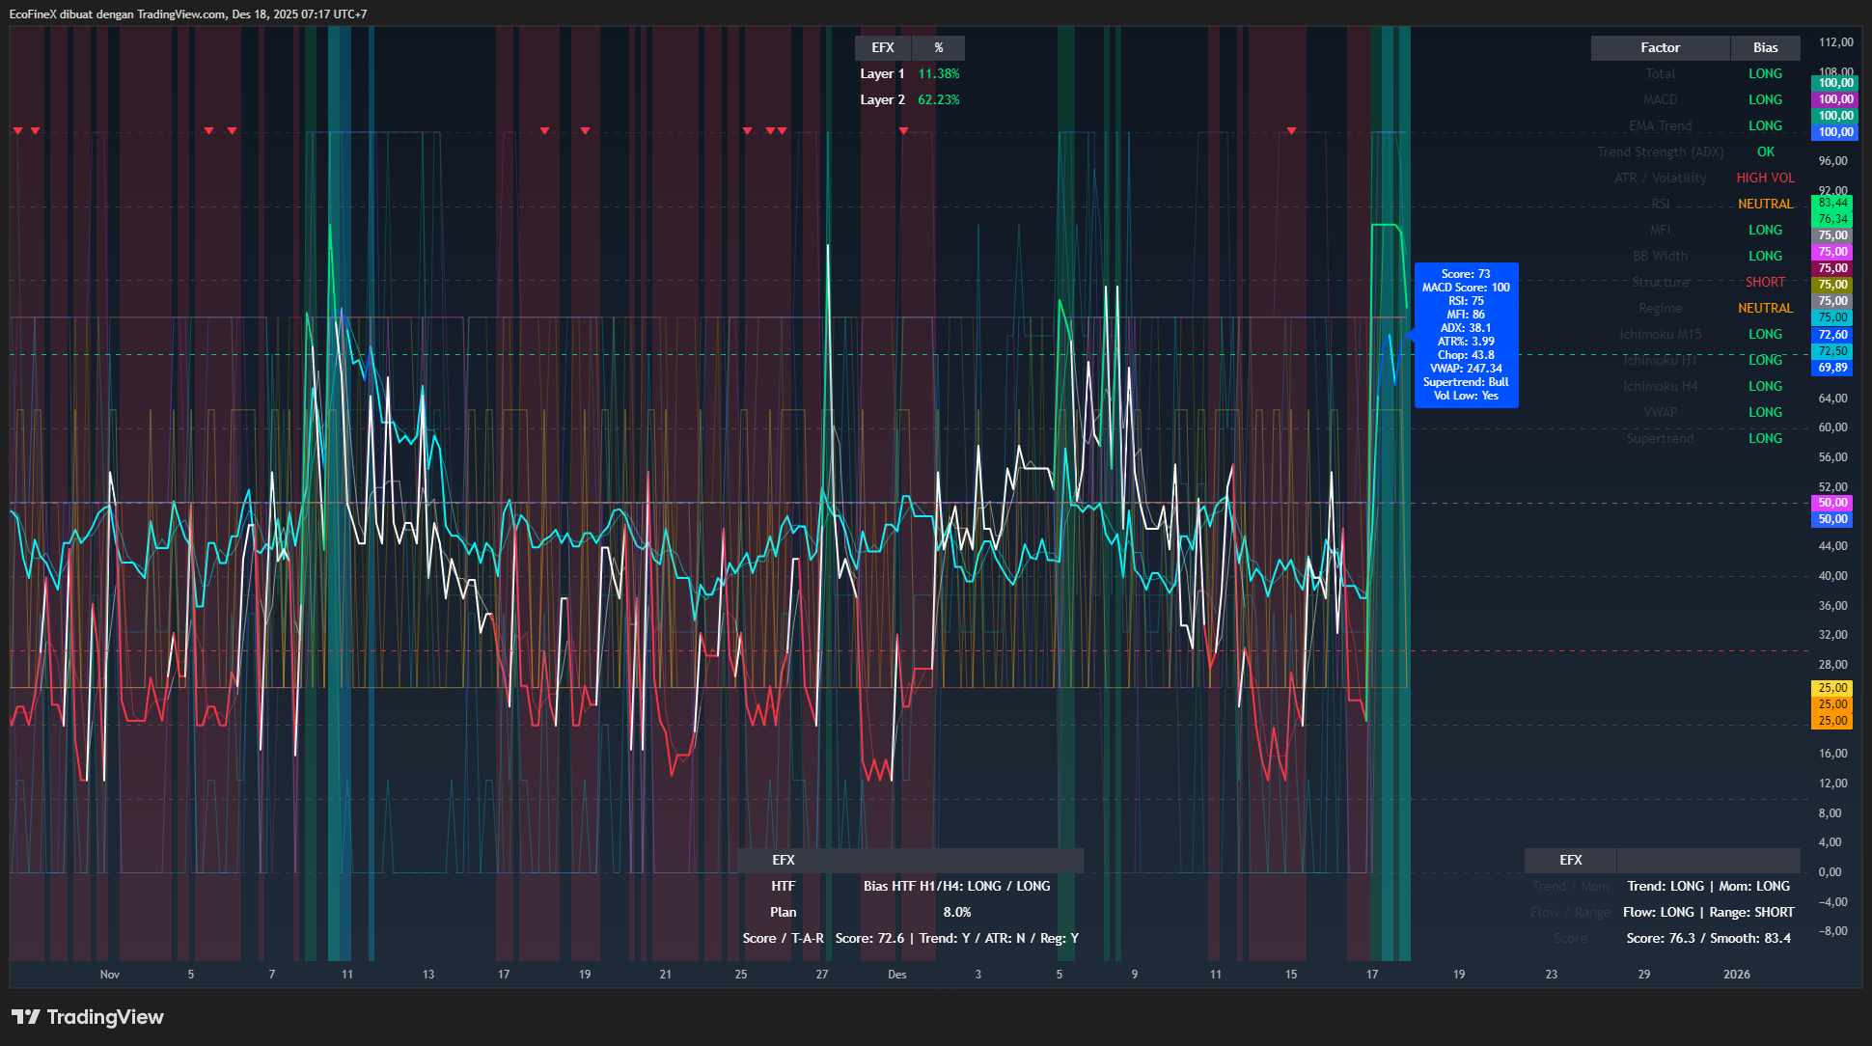
Task: Click the 2026 label on time axis
Action: coord(1736,975)
